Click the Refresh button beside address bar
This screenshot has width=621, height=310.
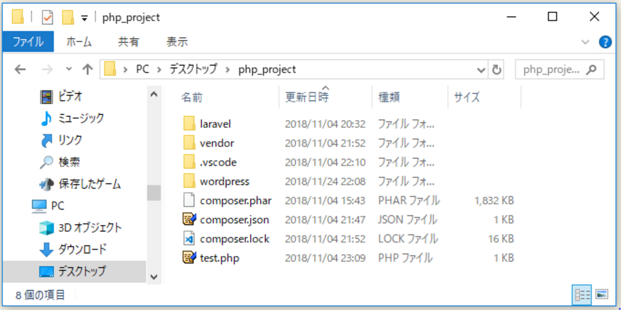coord(497,70)
